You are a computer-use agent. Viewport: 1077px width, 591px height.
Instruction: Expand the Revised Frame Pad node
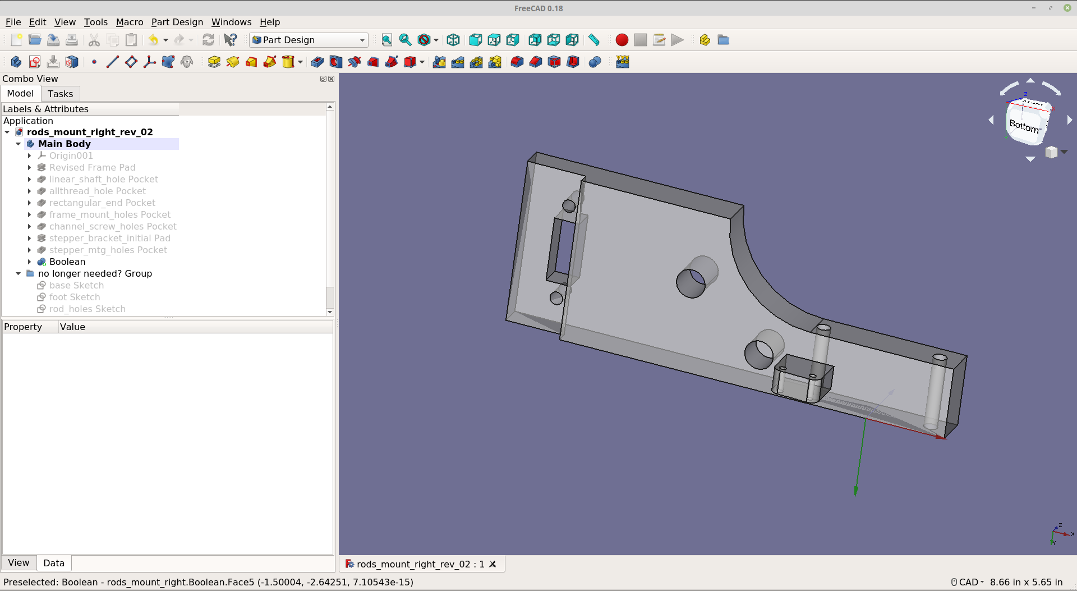click(x=30, y=167)
